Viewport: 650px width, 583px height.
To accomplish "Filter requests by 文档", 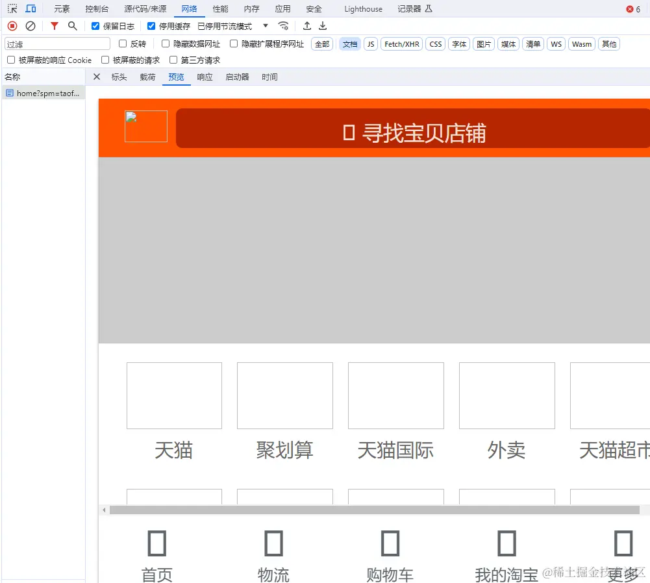I will (x=350, y=44).
